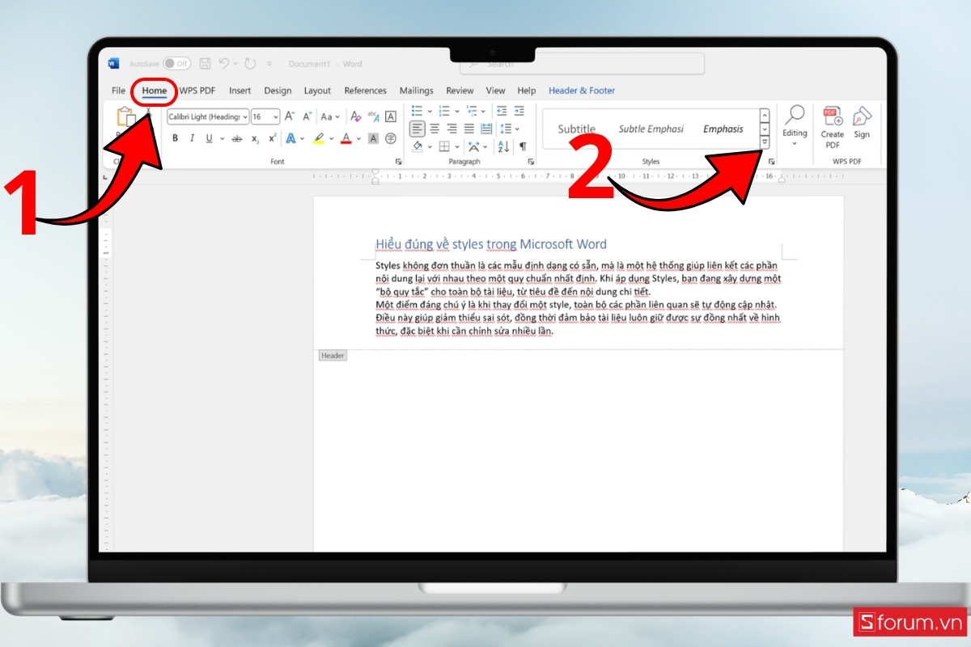Switch to the References tab
The height and width of the screenshot is (647, 971).
click(x=365, y=91)
